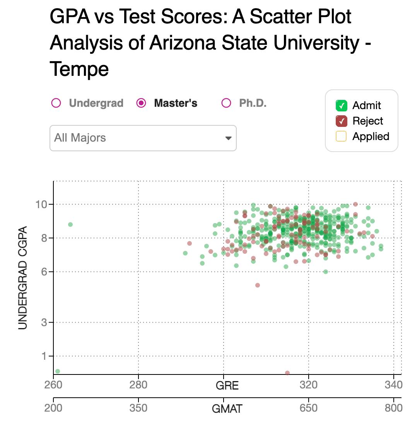The image size is (410, 424).
Task: Click the Admit legend label
Action: (366, 105)
